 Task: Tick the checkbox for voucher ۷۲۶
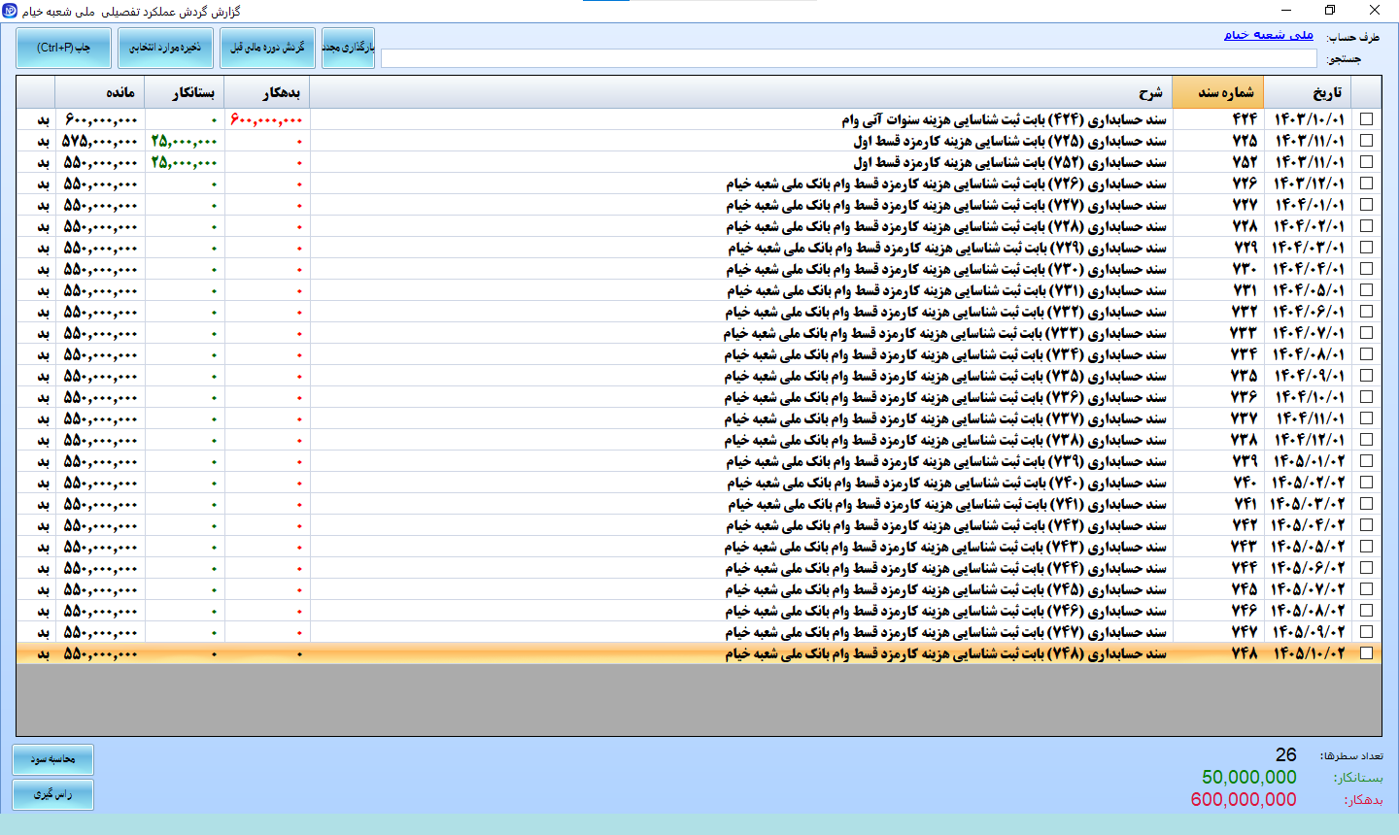pyautogui.click(x=1366, y=184)
